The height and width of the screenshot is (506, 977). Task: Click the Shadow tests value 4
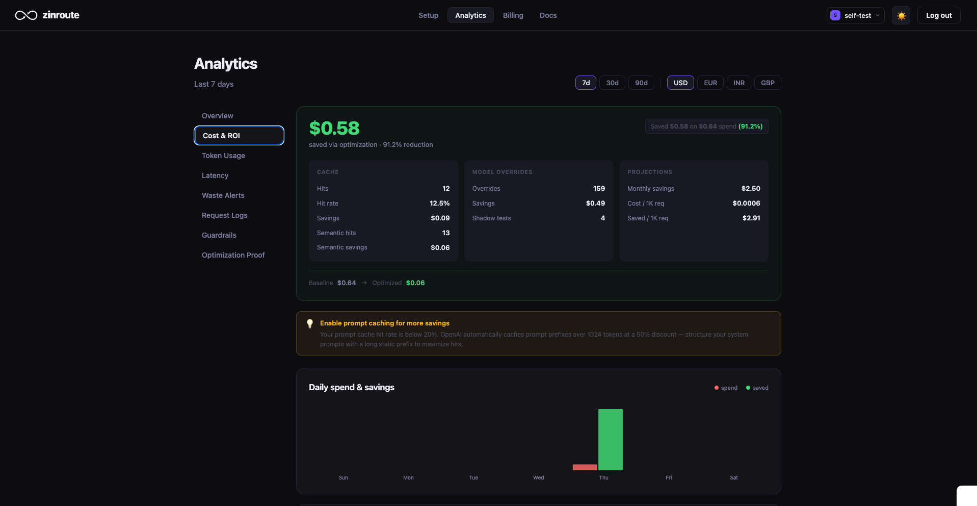(603, 218)
